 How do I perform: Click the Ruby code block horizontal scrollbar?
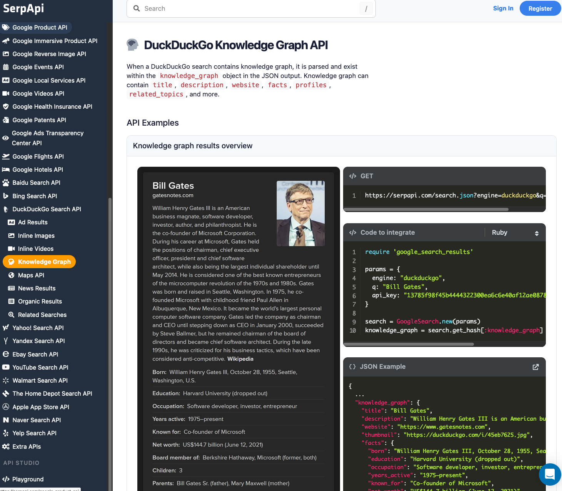tap(409, 344)
